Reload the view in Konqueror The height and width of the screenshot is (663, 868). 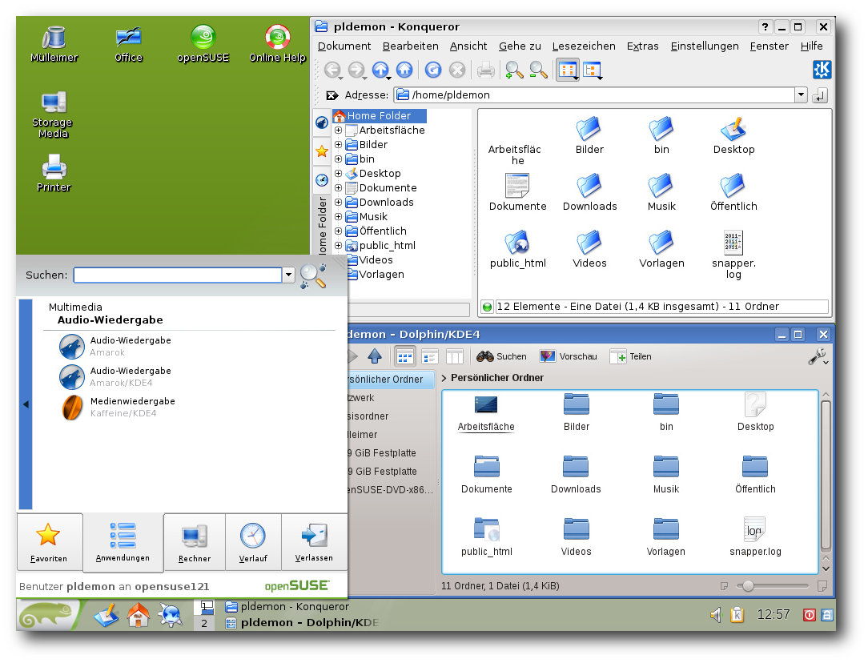pyautogui.click(x=433, y=70)
